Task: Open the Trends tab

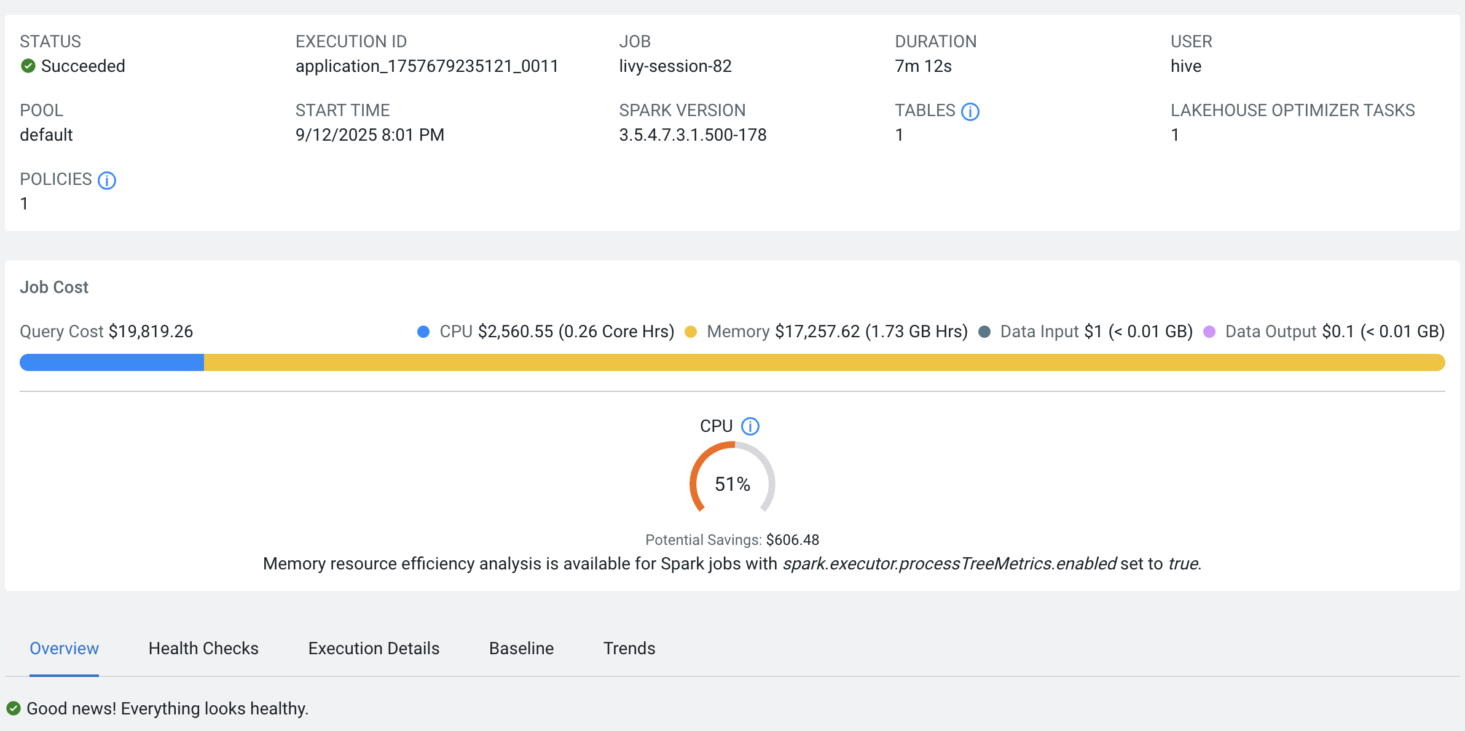Action: click(628, 648)
